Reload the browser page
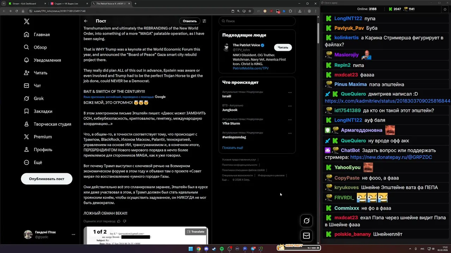The image size is (451, 253). [17, 11]
